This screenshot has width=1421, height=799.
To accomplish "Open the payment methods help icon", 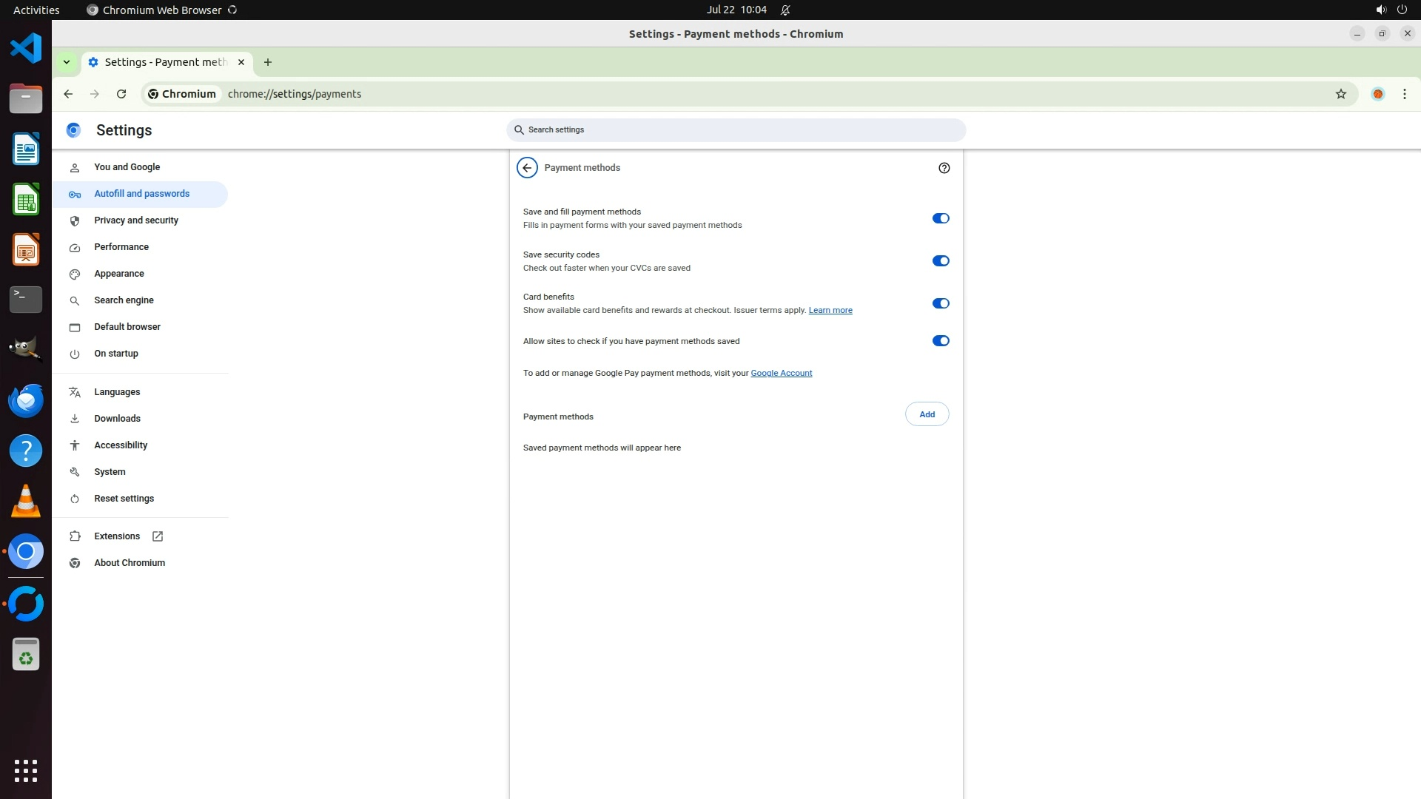I will pyautogui.click(x=944, y=168).
